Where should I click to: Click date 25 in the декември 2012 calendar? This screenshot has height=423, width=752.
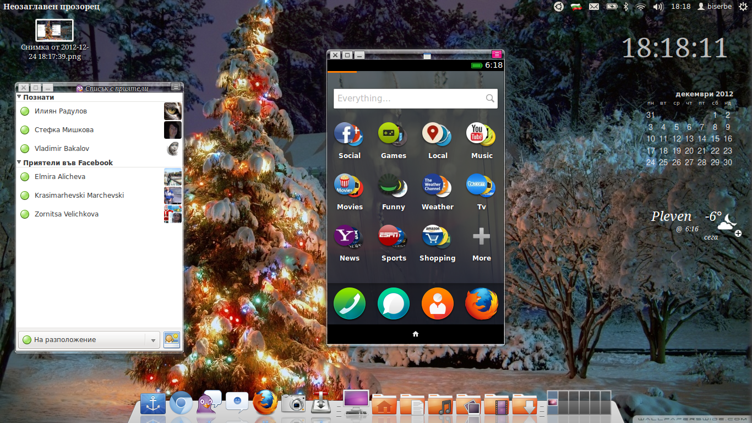pyautogui.click(x=663, y=162)
